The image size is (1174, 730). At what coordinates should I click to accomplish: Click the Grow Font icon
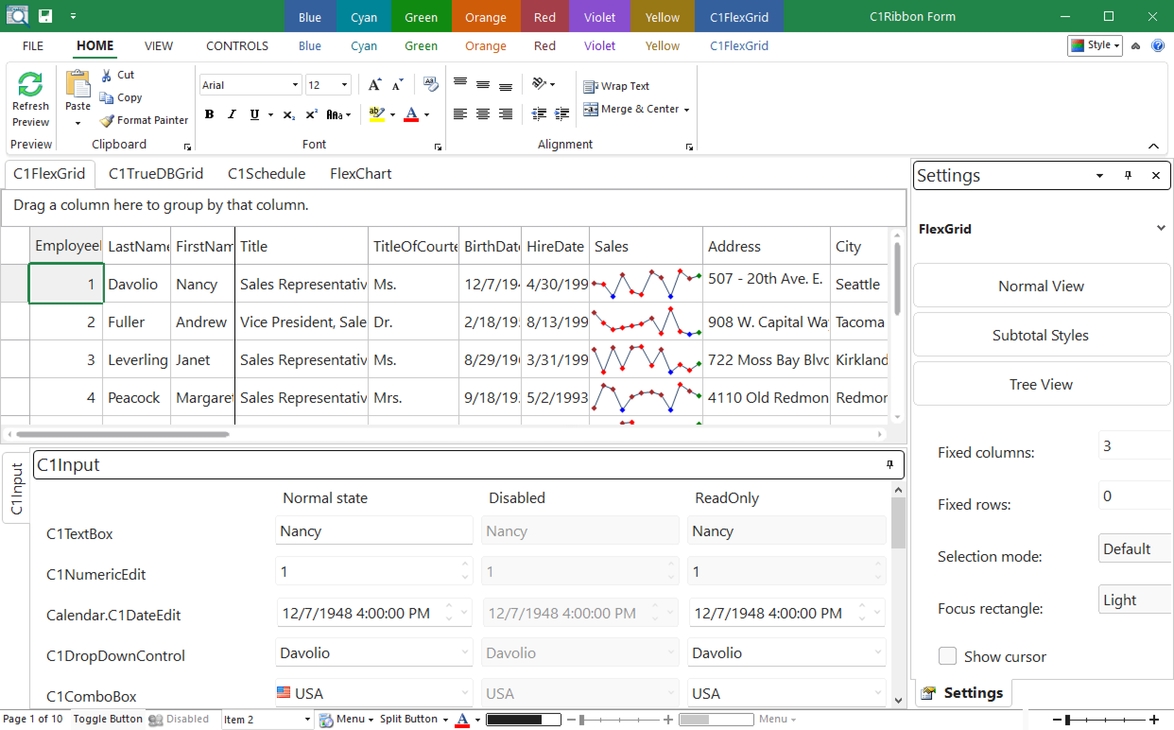[374, 85]
